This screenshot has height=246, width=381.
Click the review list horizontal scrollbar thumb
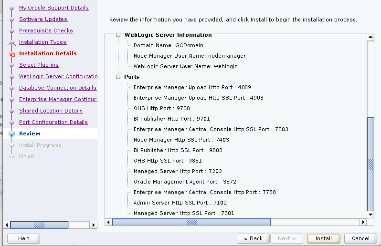191,222
